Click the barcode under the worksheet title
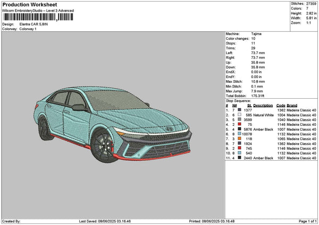The image size is (319, 225). 36,18
